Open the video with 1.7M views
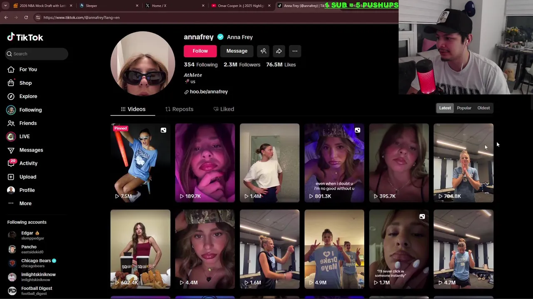Screen dimensions: 533x299 399,249
